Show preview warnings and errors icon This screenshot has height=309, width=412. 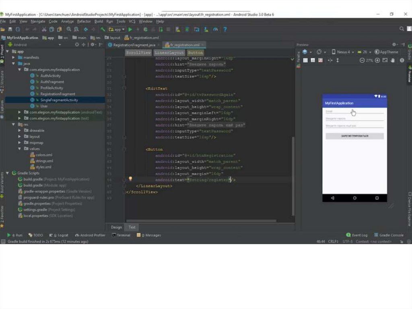[x=402, y=60]
